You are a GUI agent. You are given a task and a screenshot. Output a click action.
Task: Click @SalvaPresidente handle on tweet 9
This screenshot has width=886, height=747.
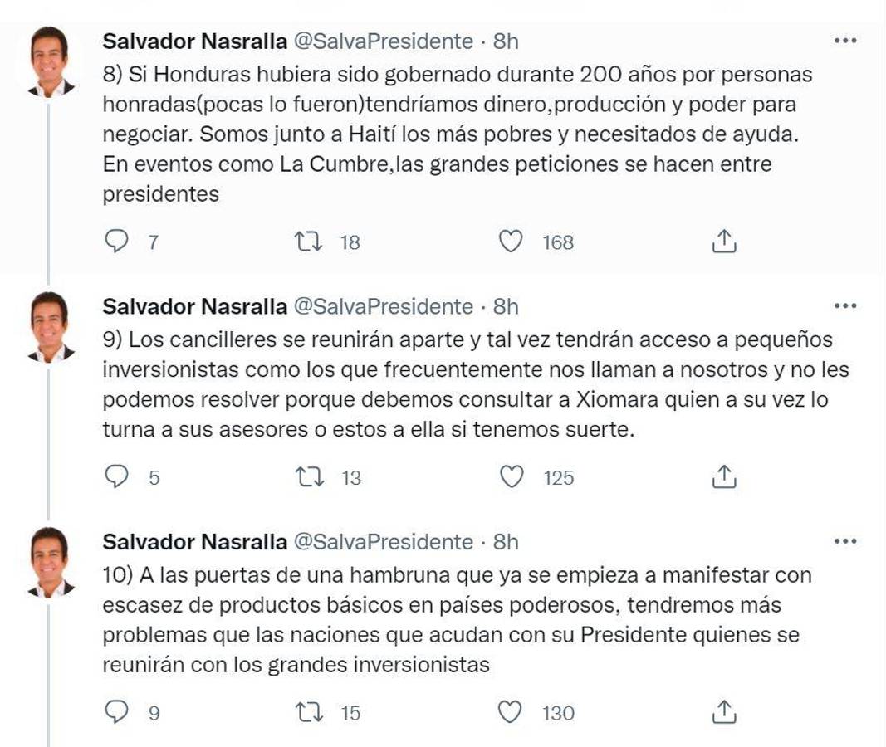tap(383, 306)
